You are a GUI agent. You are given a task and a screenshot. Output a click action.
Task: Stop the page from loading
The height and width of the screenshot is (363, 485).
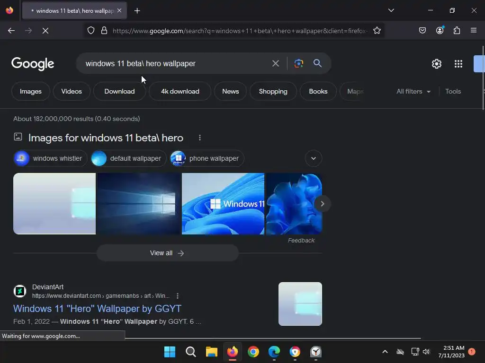click(45, 31)
